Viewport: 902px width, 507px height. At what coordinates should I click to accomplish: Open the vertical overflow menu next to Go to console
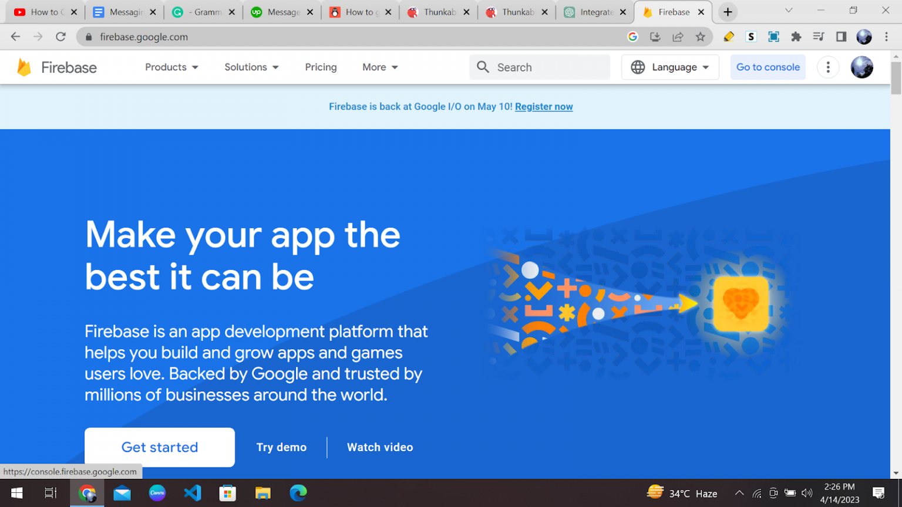pos(828,67)
